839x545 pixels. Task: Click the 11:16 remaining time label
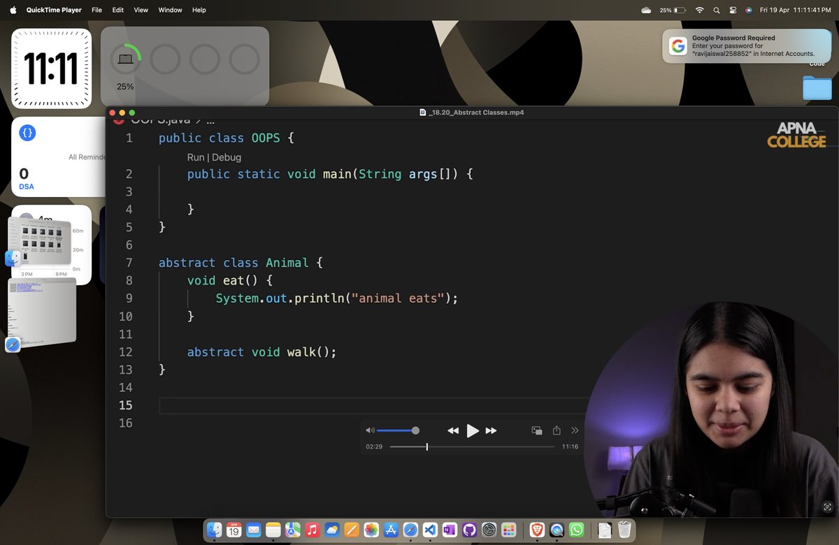(x=570, y=446)
